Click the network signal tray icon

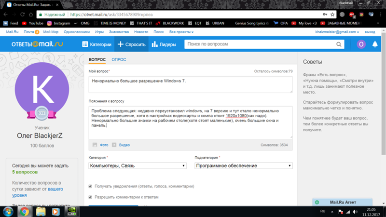(x=348, y=212)
